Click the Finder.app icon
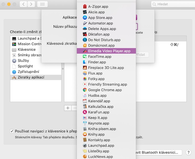The height and width of the screenshot is (159, 195). pos(85,62)
